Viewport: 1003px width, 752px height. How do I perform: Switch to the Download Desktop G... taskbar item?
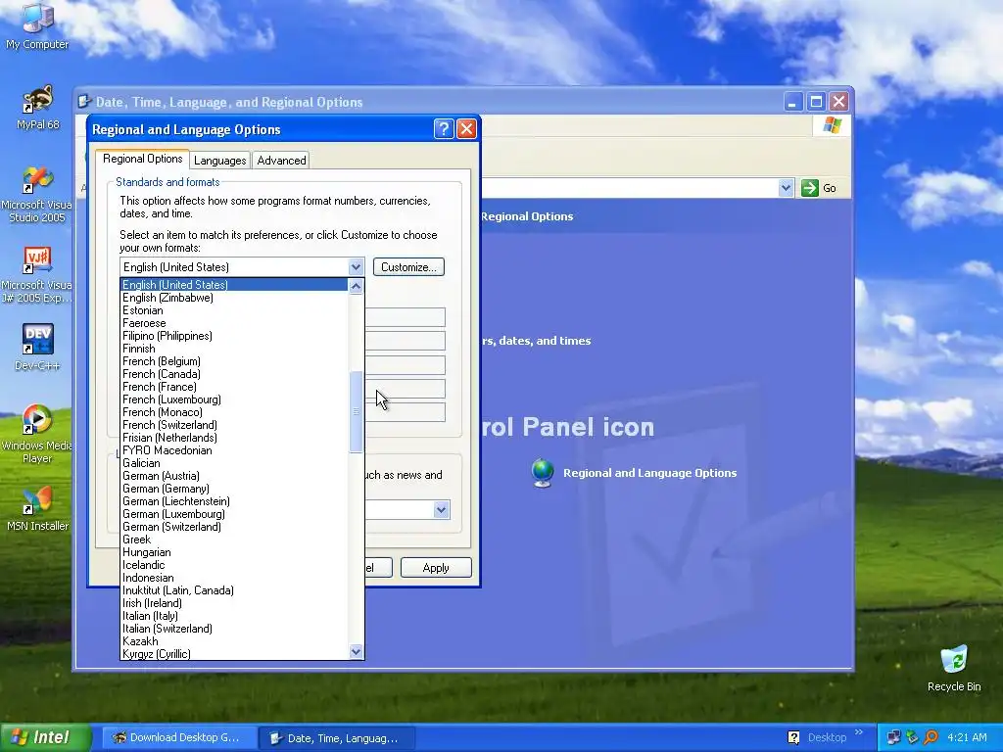pos(178,738)
